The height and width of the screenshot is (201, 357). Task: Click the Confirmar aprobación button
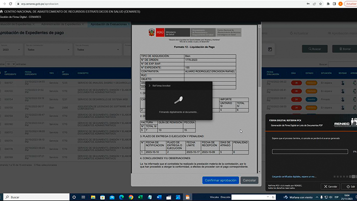click(220, 180)
